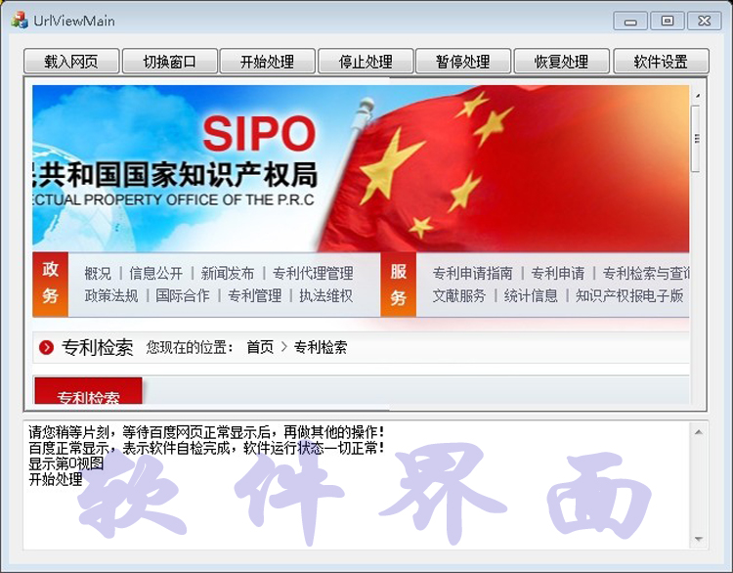Click the UrlViewMain app icon in title bar
733x573 pixels.
(x=20, y=21)
